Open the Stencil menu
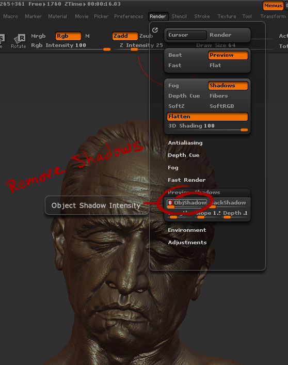Viewport: 288px width, 365px height. point(179,17)
